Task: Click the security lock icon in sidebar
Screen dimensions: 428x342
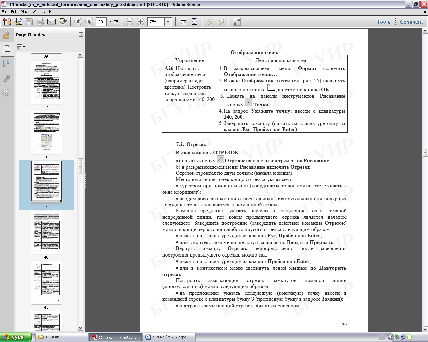Action: [6, 35]
